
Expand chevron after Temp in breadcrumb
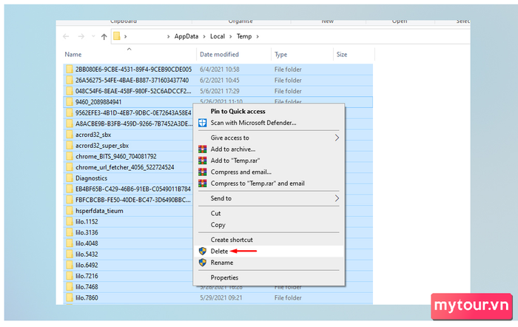[258, 36]
